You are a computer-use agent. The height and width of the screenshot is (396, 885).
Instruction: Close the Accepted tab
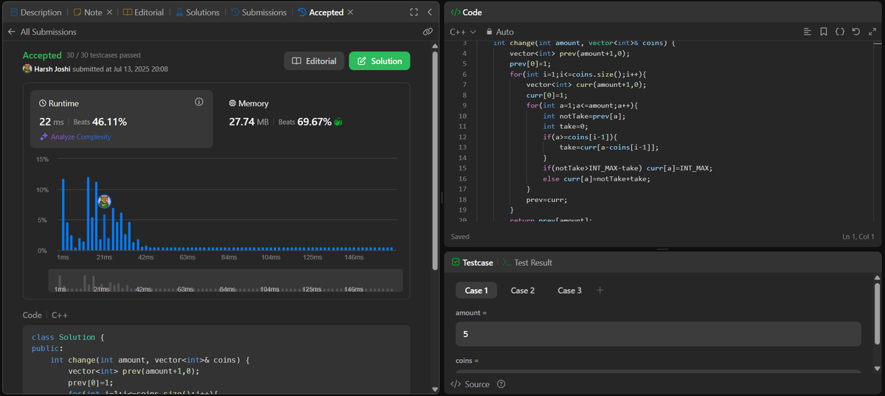coord(350,13)
